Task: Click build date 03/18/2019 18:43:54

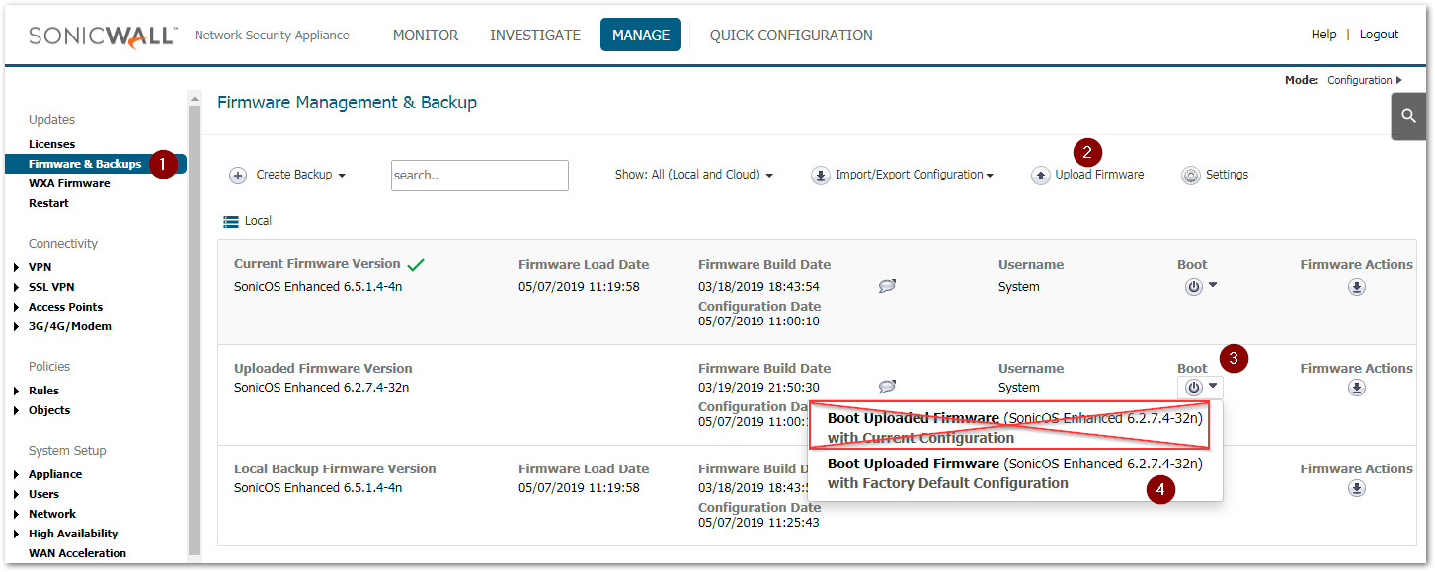Action: [x=758, y=287]
